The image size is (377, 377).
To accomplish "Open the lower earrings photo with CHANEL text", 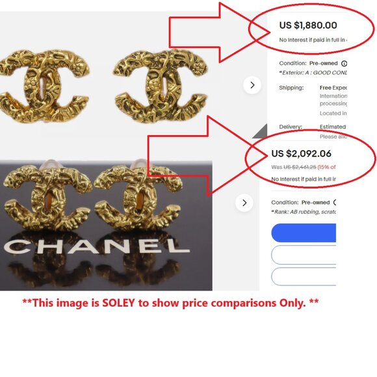I will point(106,226).
